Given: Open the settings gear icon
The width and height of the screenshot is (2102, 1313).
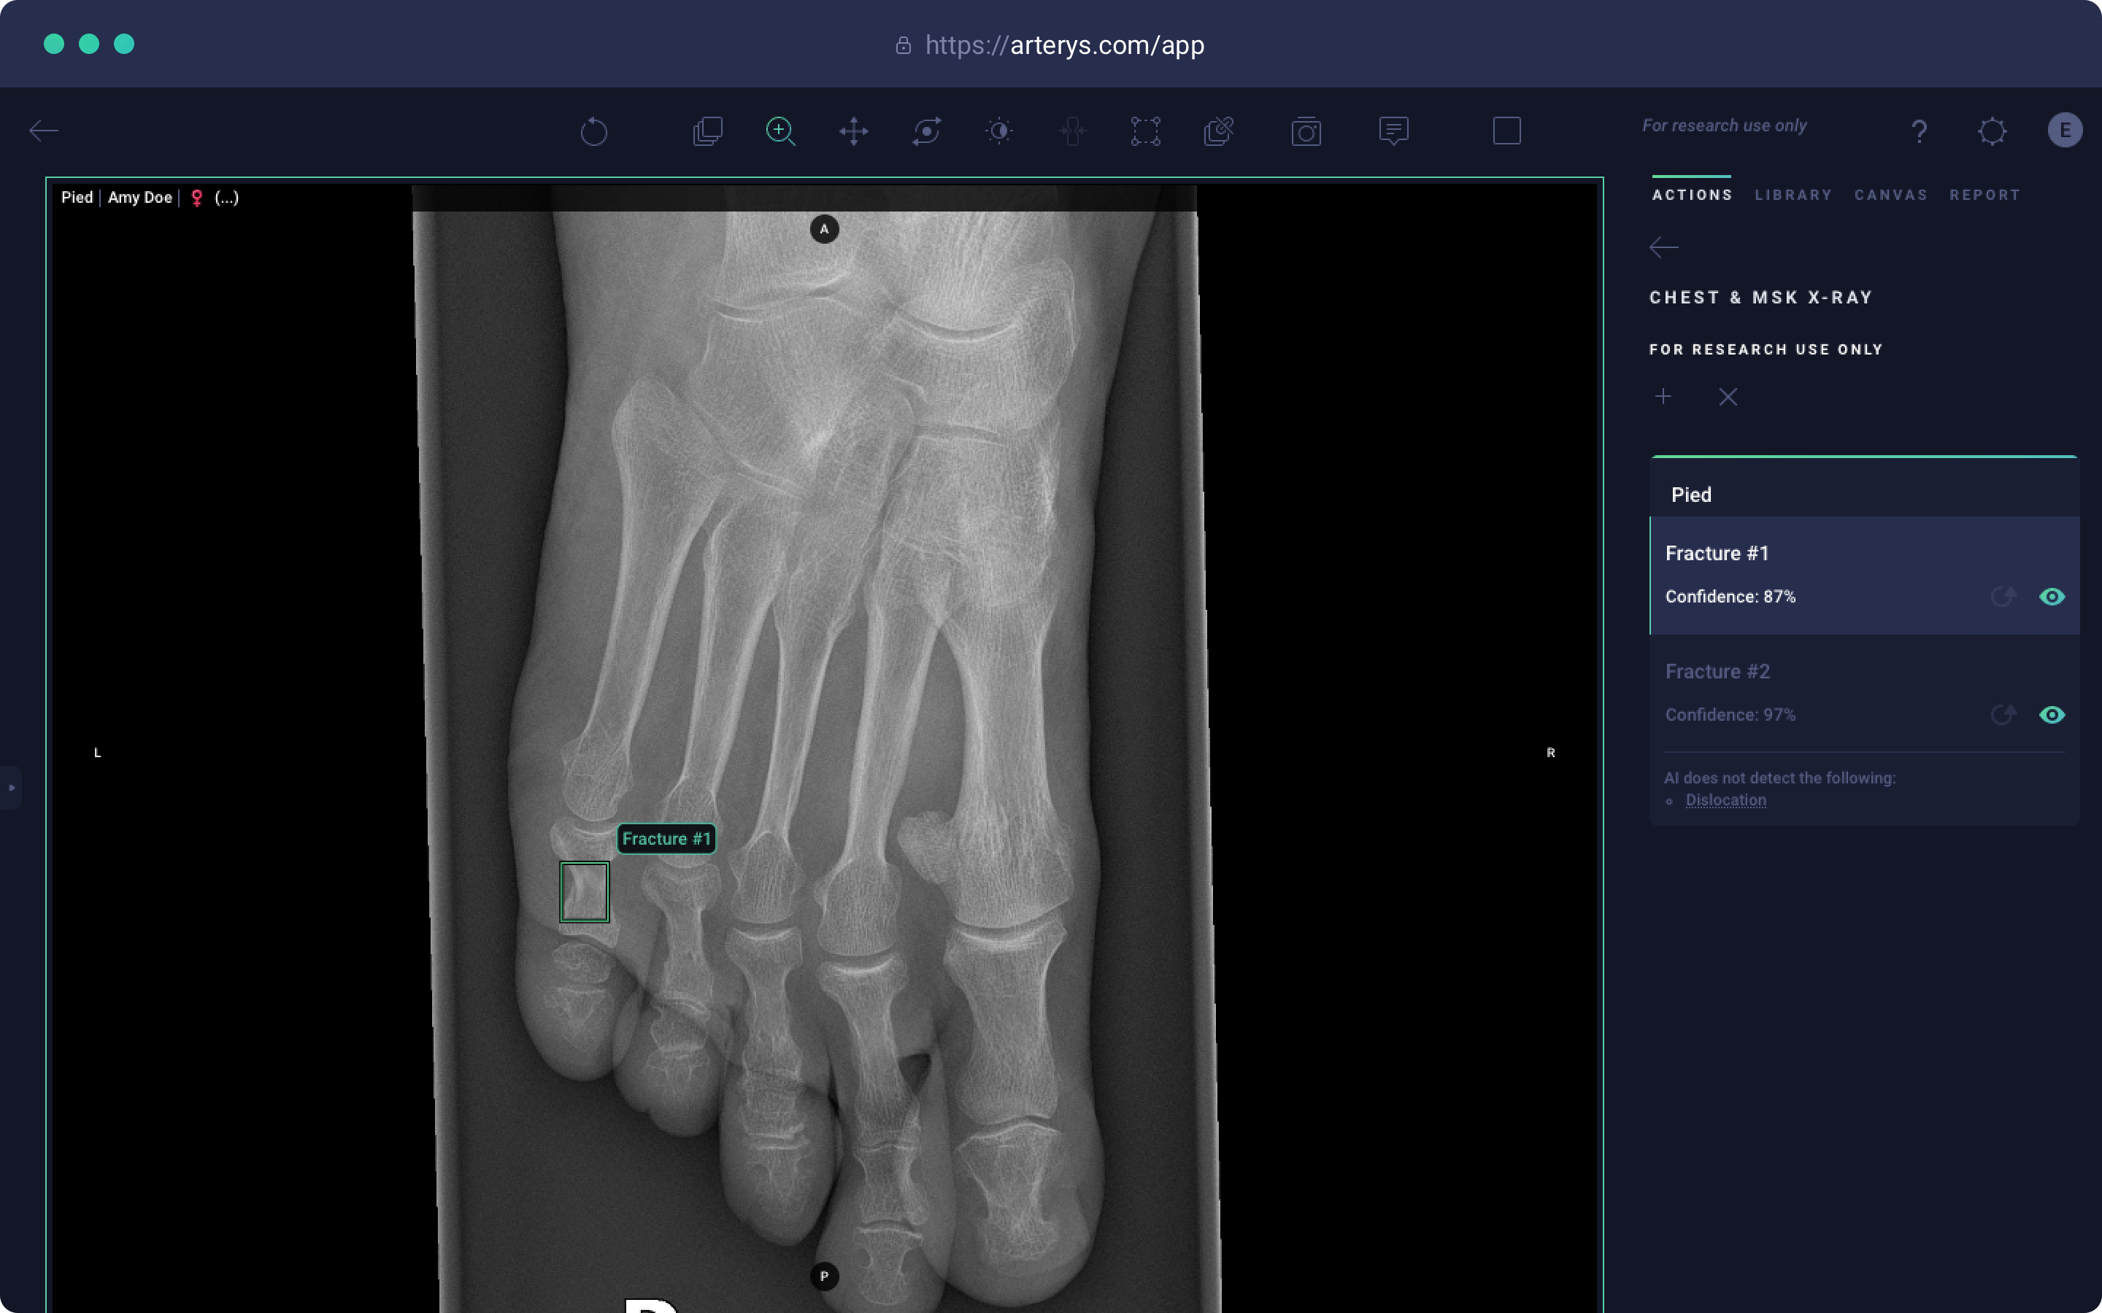Looking at the screenshot, I should pos(1993,131).
